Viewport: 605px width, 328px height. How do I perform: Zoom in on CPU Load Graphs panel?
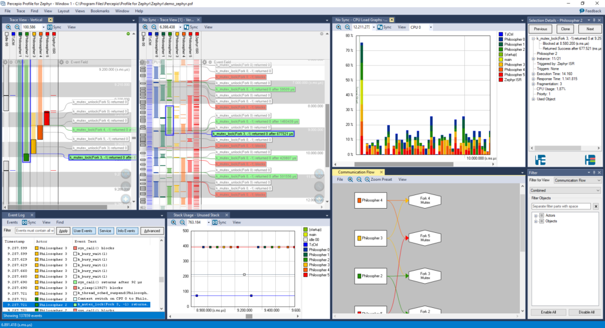coord(339,27)
